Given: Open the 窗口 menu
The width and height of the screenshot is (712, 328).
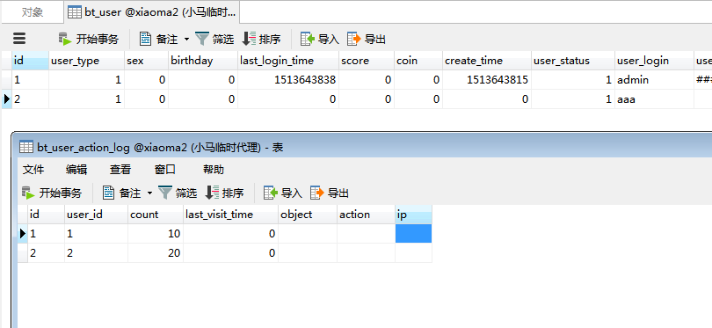Looking at the screenshot, I should click(x=165, y=170).
